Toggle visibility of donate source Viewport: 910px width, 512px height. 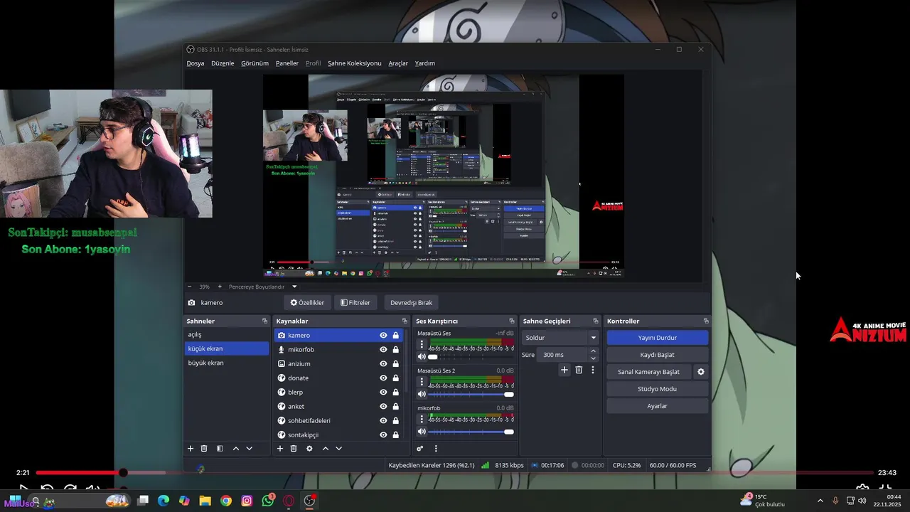[x=383, y=378]
